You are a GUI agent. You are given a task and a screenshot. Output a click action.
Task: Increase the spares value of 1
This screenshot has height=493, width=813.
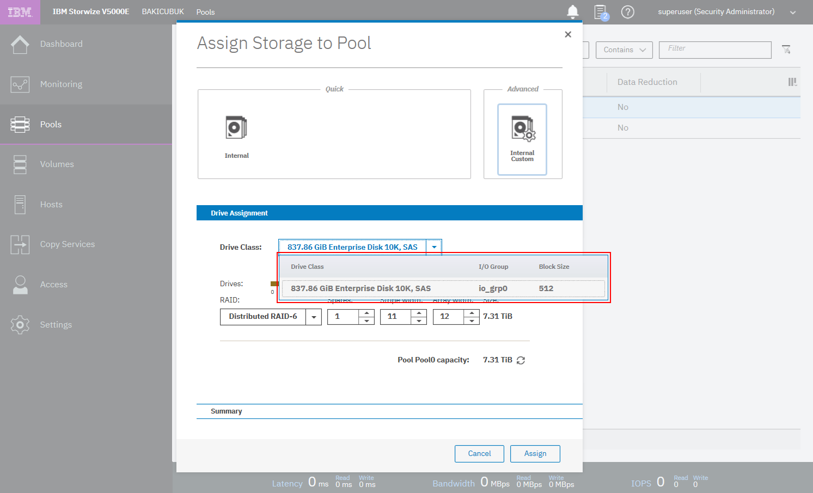coord(367,313)
